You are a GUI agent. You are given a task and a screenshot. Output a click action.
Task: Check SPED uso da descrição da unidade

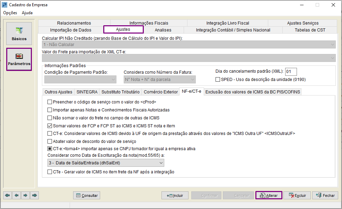tap(218, 80)
